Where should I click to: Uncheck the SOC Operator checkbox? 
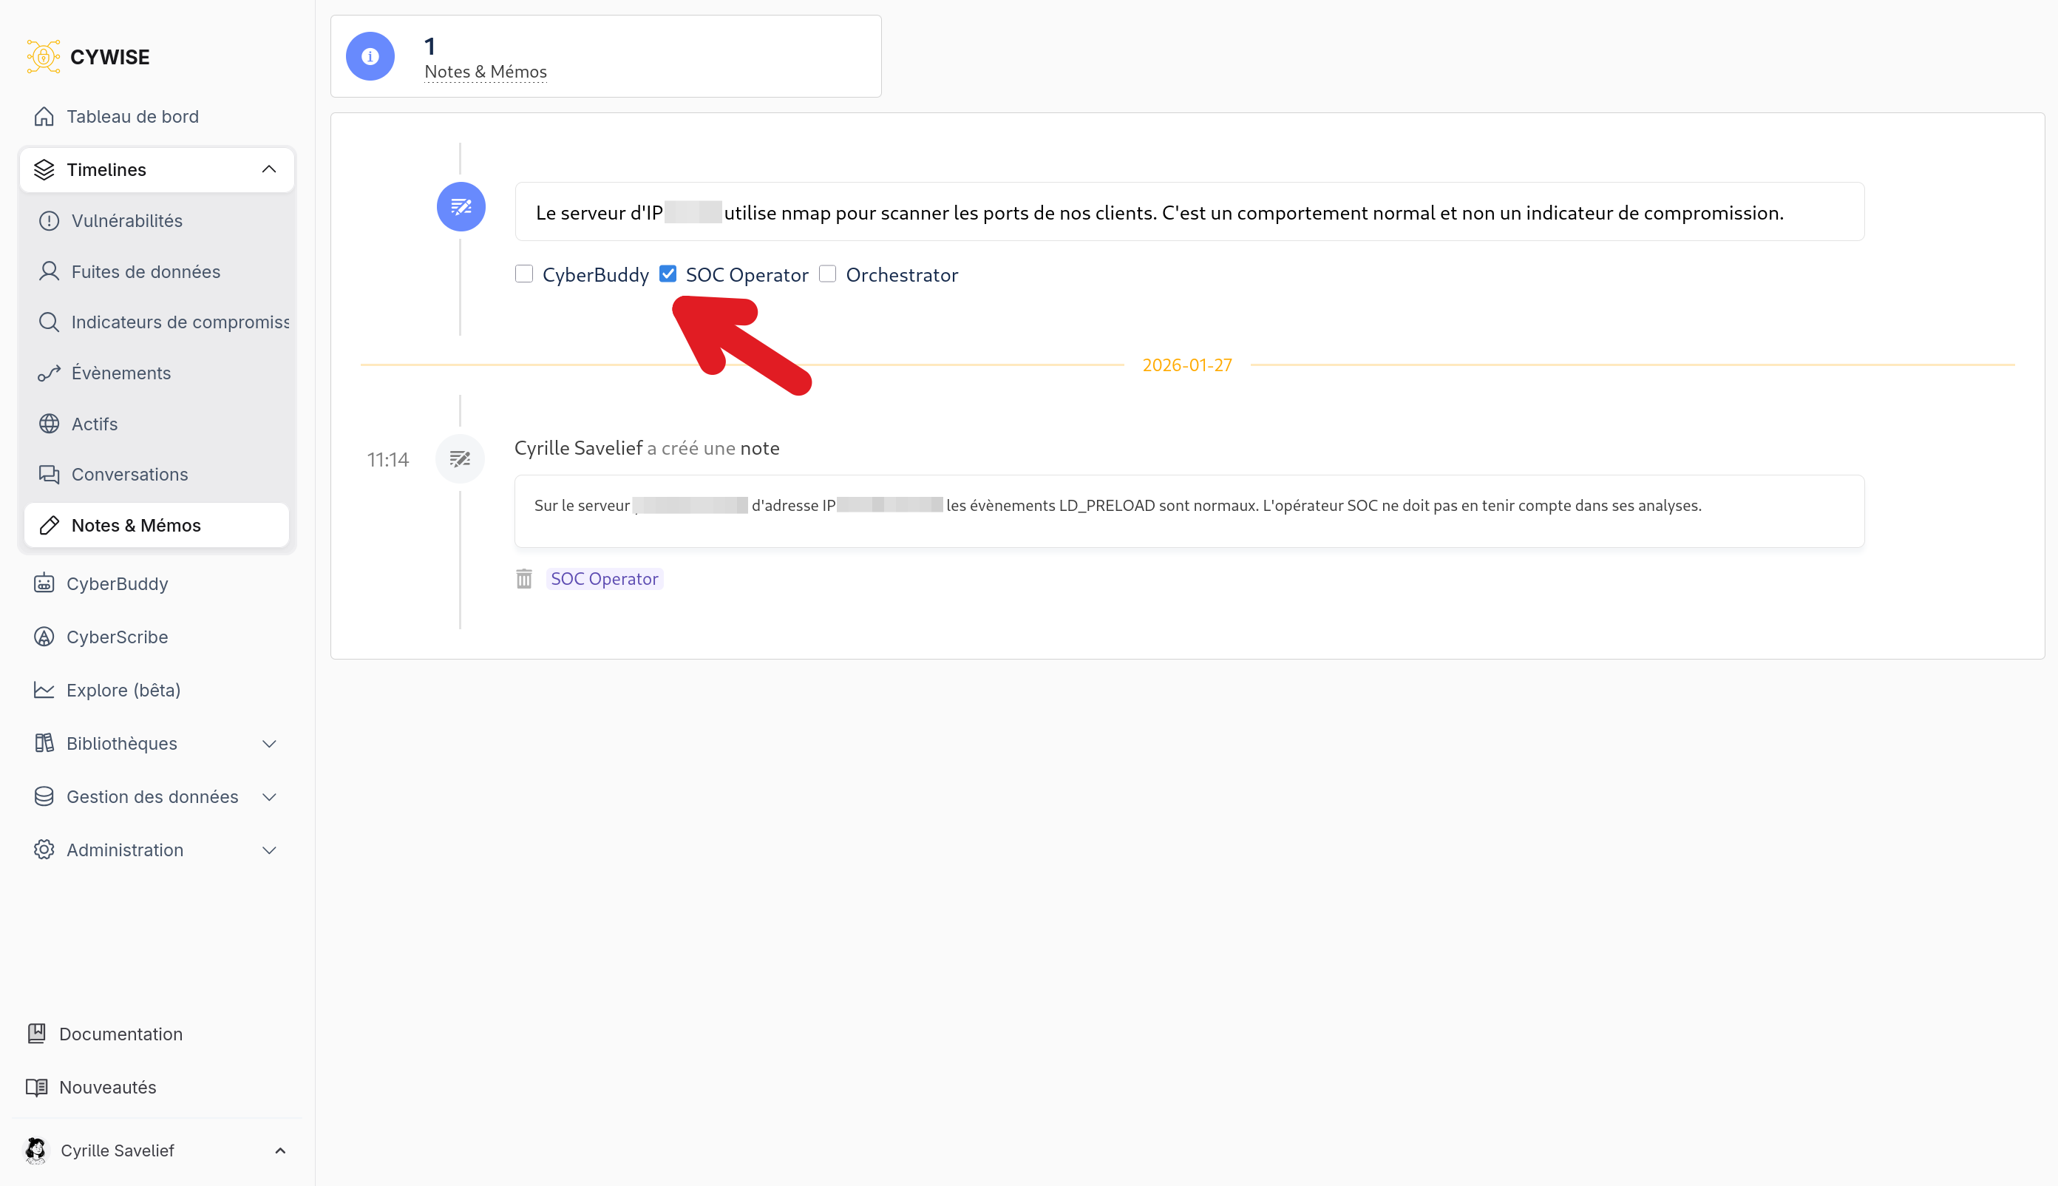pos(668,274)
